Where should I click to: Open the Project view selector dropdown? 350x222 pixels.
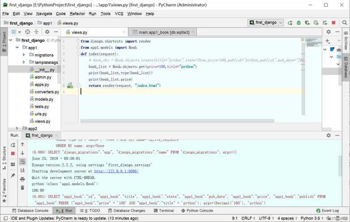coord(16,32)
